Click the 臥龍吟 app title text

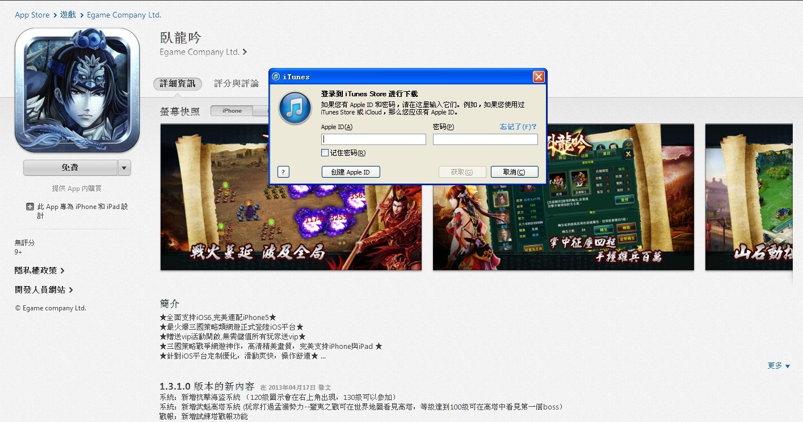[180, 37]
